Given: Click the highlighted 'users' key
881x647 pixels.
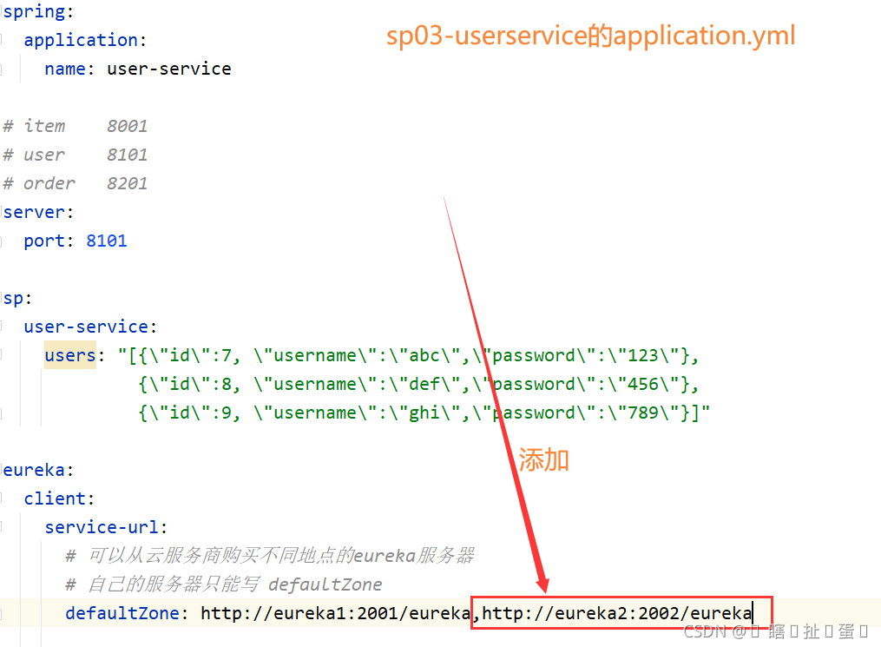Looking at the screenshot, I should (x=70, y=355).
